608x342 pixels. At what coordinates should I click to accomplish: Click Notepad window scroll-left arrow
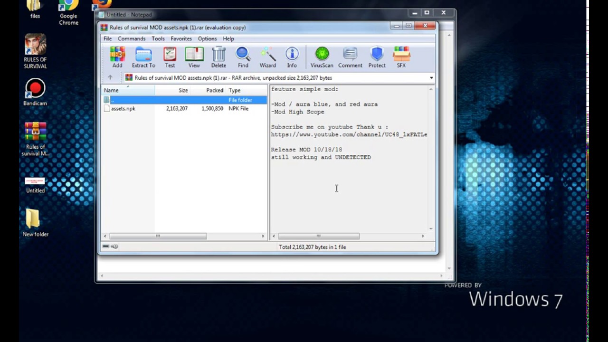pos(102,275)
